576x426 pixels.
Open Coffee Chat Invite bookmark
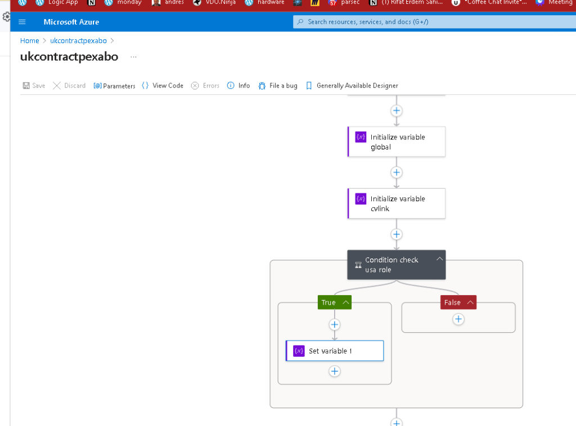click(x=489, y=3)
